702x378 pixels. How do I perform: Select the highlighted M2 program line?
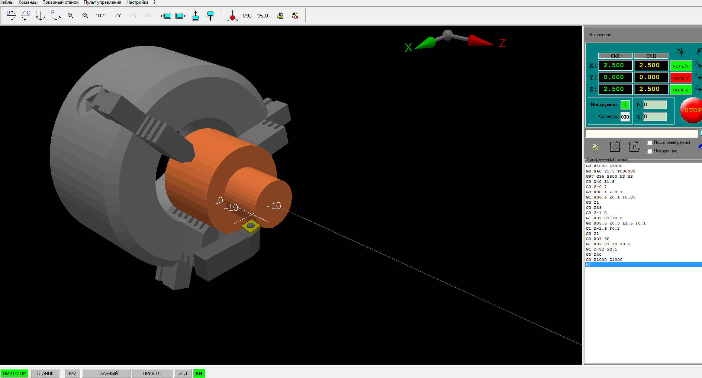coord(643,265)
